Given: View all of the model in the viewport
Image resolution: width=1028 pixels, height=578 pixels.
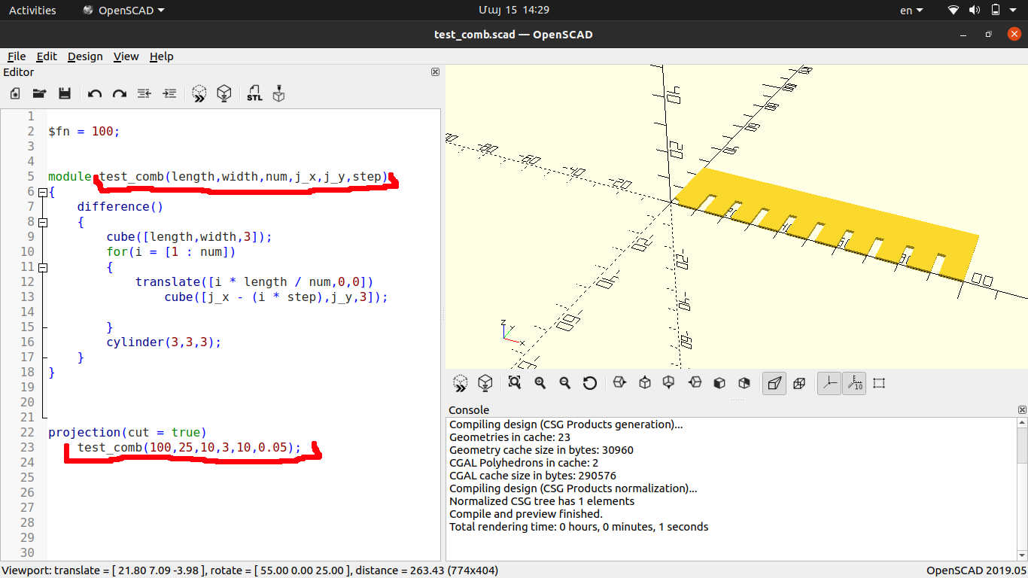Looking at the screenshot, I should tap(515, 382).
